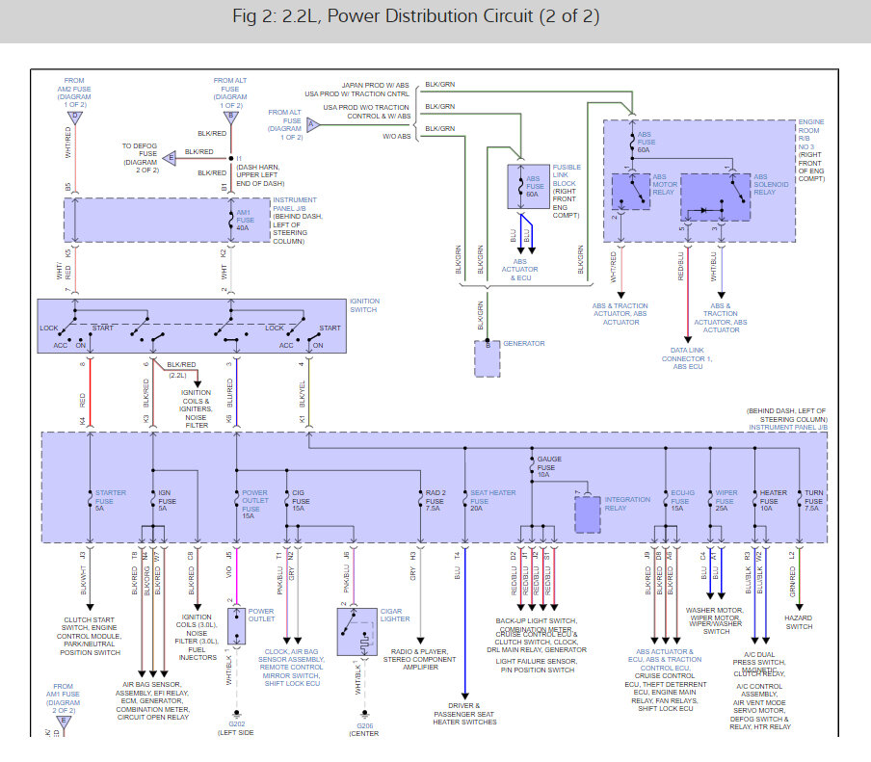Click the TO DEFOG FUSE label
Screen dimensions: 871x762
point(141,158)
